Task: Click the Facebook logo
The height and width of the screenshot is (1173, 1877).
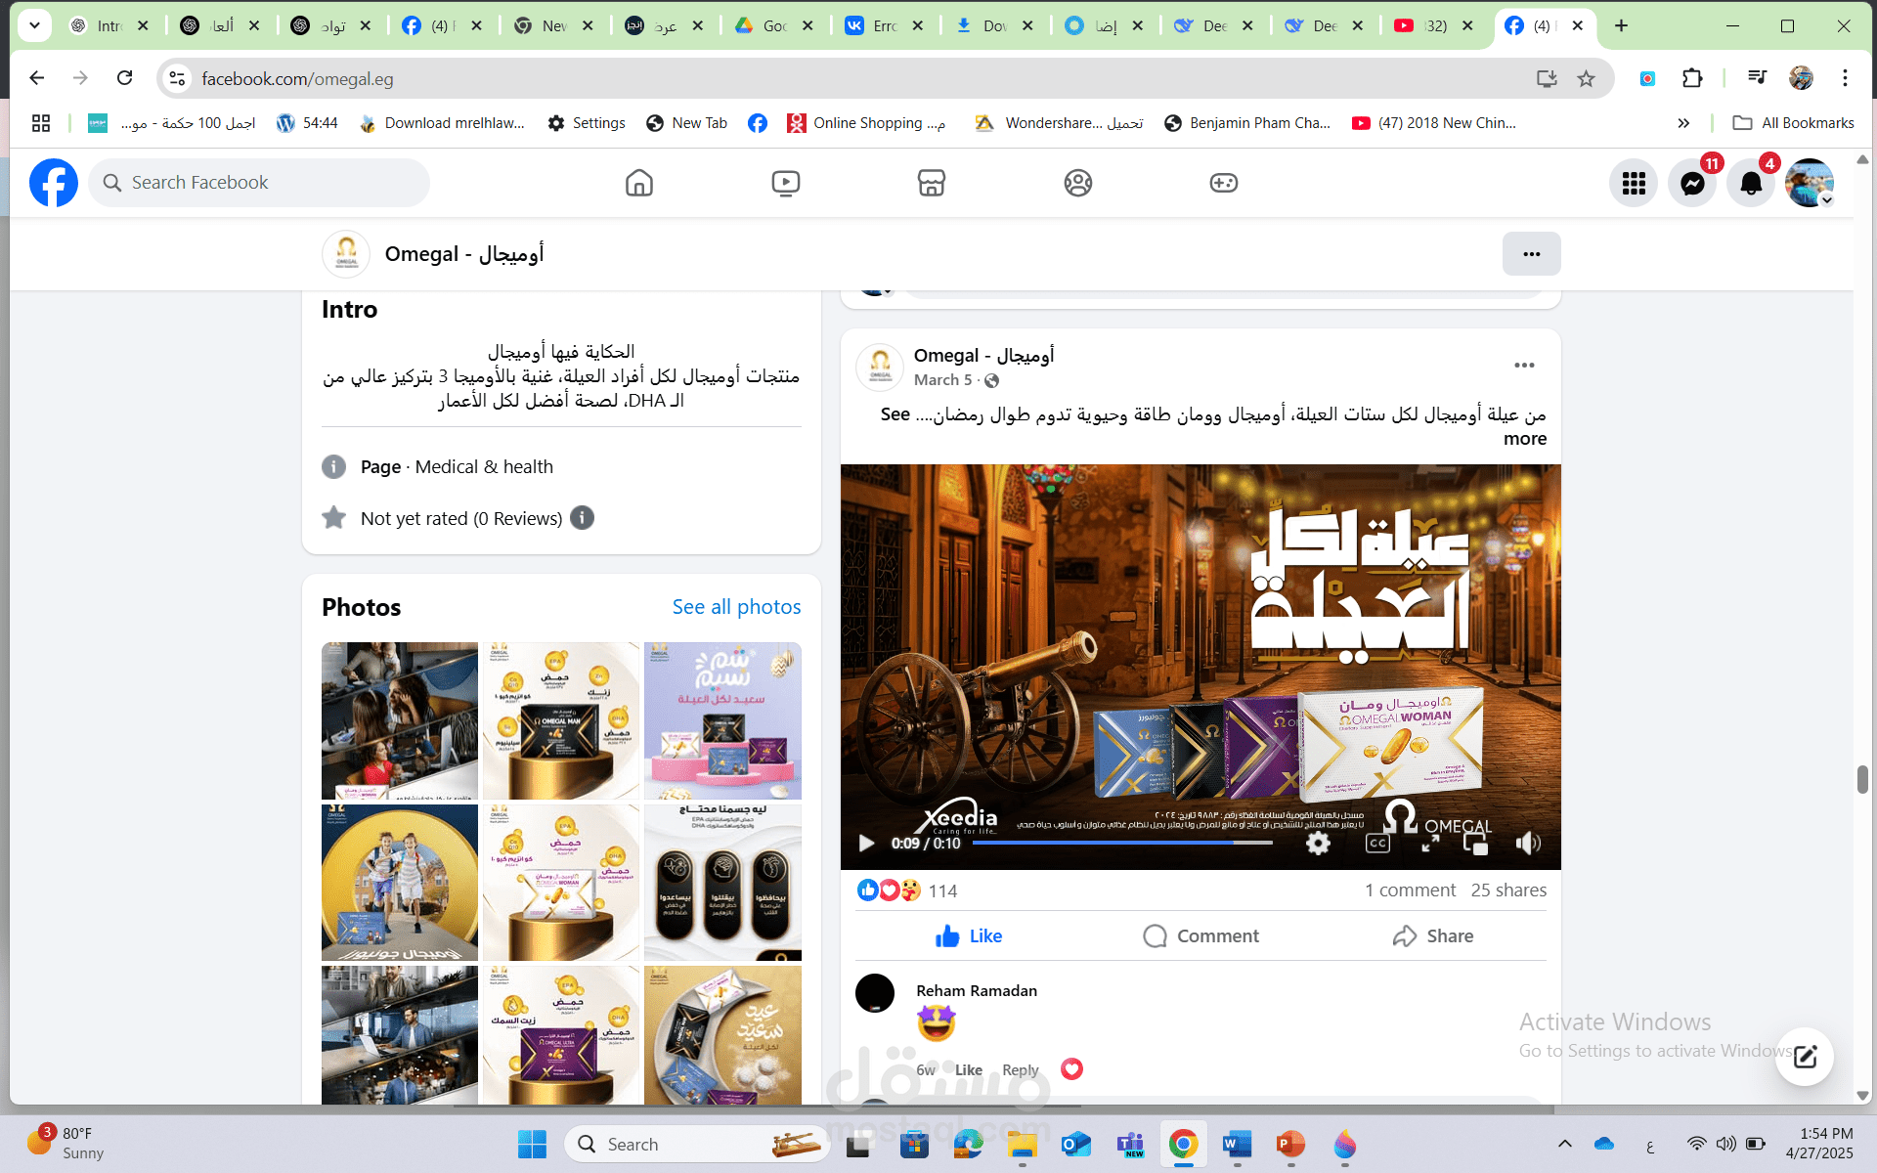Action: point(54,183)
